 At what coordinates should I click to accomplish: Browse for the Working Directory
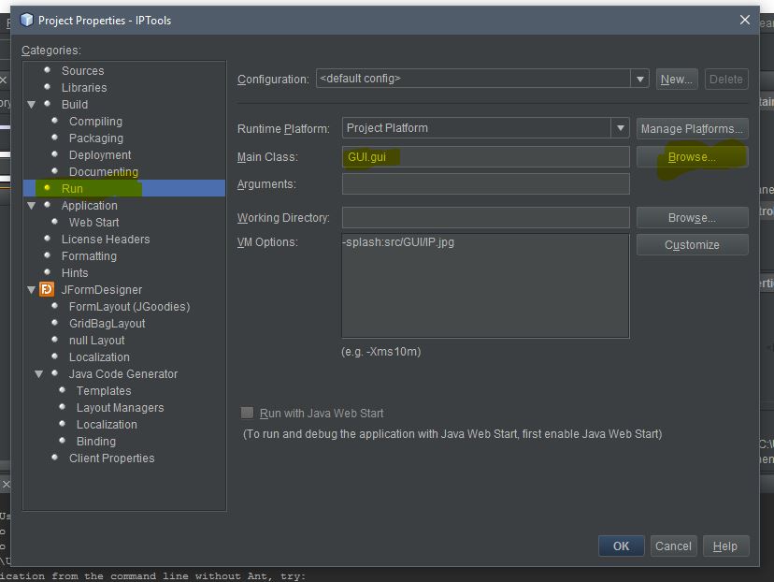(692, 217)
